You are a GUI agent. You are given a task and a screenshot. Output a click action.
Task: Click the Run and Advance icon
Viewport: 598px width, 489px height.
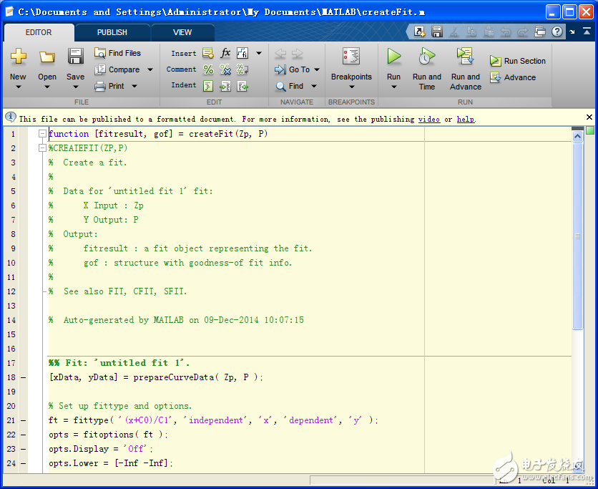[465, 57]
